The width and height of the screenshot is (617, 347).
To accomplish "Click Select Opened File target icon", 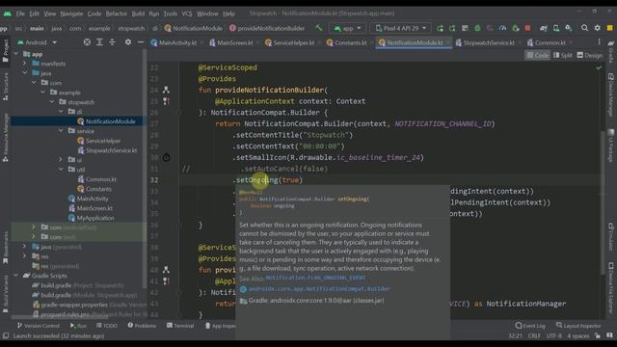I will tap(87, 42).
